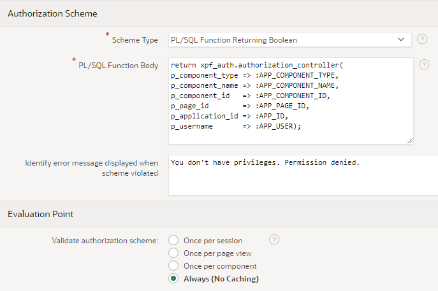Click the 'Permission denied.' message text
The image size is (438, 291).
pyautogui.click(x=322, y=162)
